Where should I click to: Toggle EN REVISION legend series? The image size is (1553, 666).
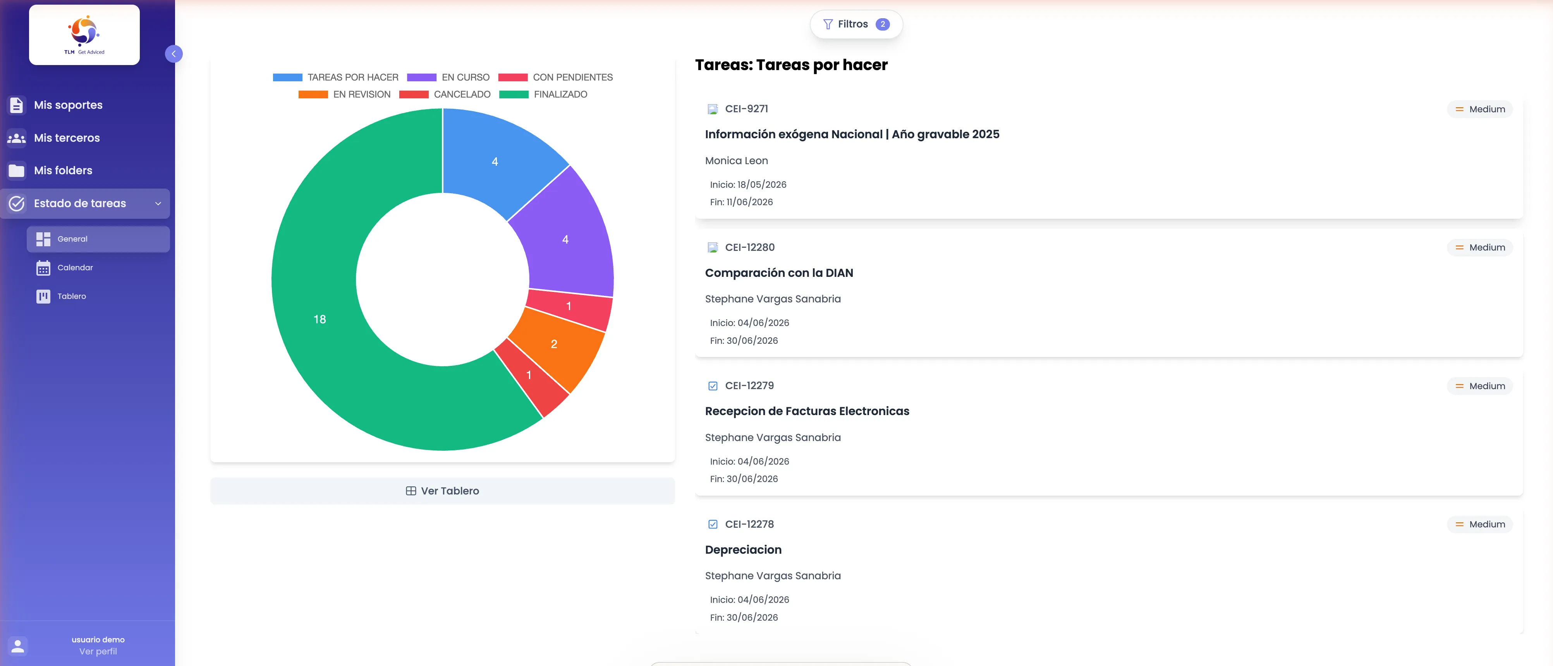tap(344, 94)
